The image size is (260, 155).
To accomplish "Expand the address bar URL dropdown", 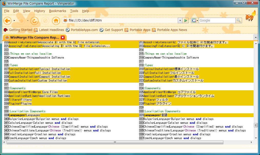I will coord(180,20).
